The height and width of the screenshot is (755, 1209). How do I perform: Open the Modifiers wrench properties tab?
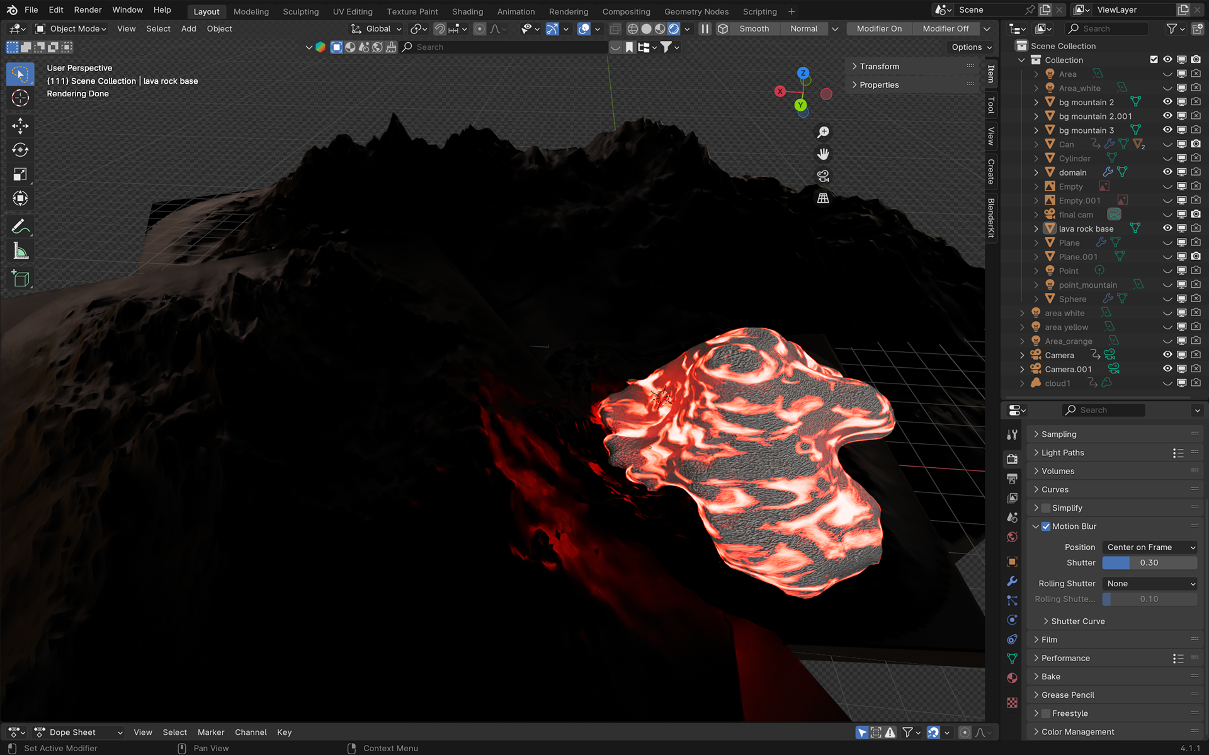click(1012, 581)
